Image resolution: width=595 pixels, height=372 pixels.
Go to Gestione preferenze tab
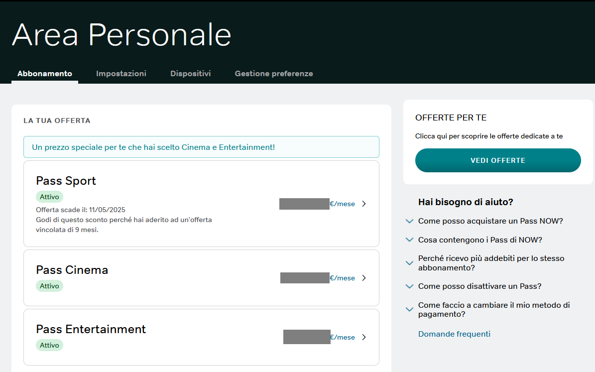274,74
